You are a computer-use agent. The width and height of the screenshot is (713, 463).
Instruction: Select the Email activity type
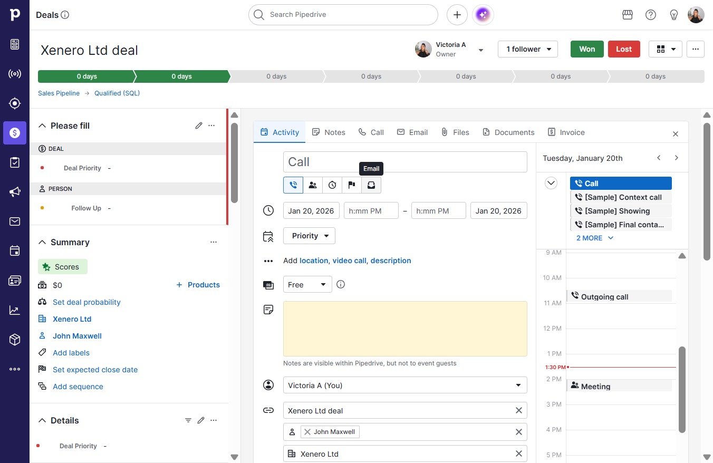click(371, 185)
